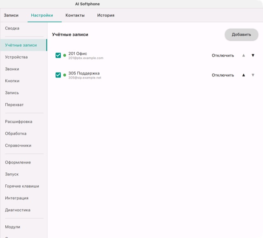Open the История tab
Viewport: 263px width, 238px height.
tap(106, 15)
